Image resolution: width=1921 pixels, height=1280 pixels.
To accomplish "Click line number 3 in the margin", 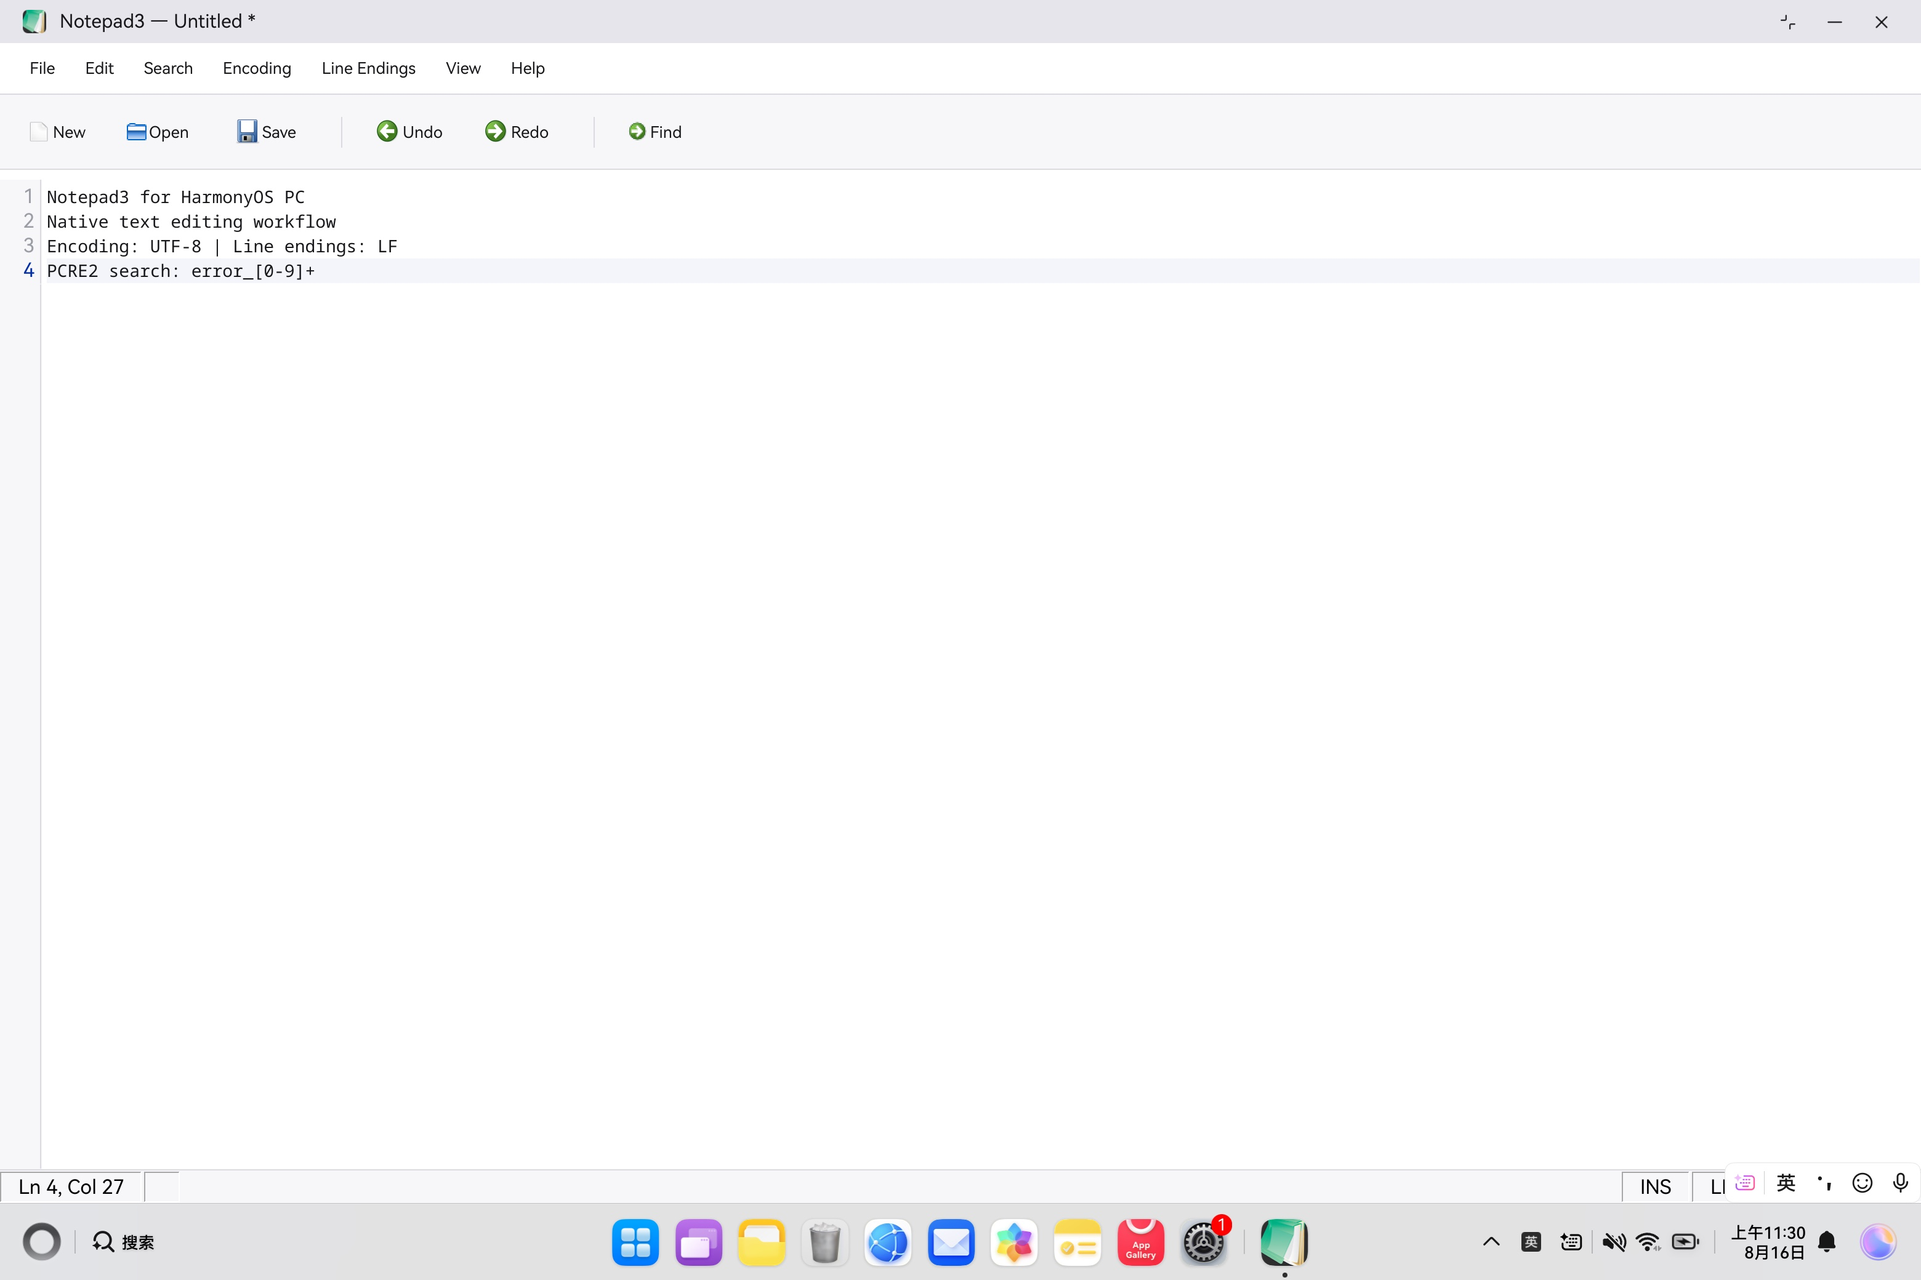I will click(x=28, y=246).
